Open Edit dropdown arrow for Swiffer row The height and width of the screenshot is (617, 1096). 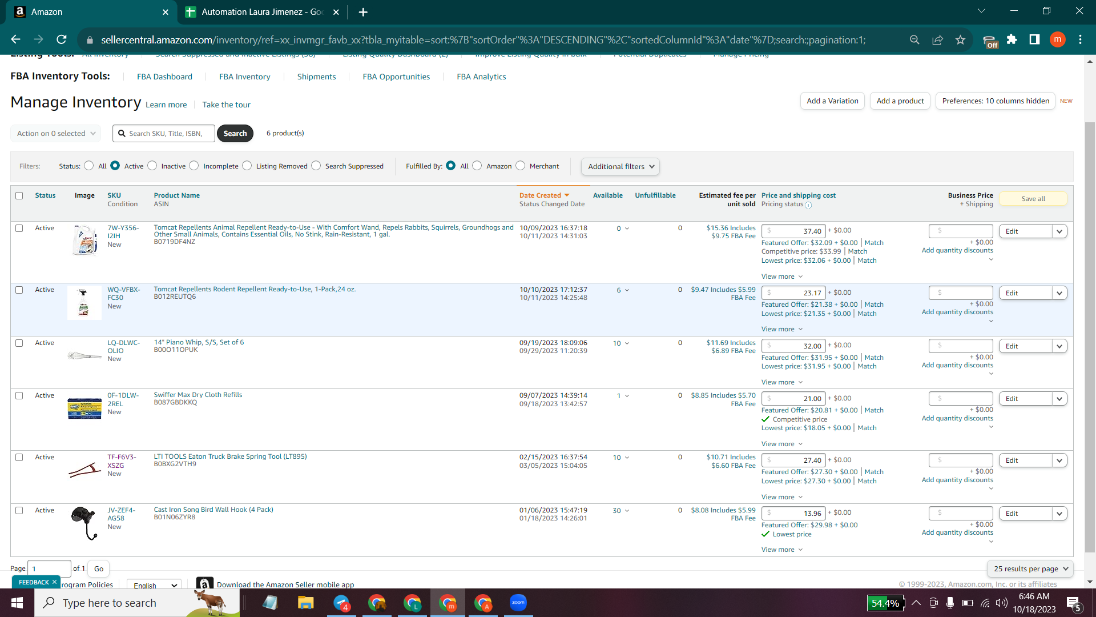click(1060, 399)
